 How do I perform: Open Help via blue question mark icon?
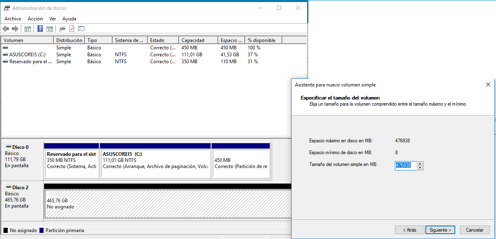click(x=40, y=29)
